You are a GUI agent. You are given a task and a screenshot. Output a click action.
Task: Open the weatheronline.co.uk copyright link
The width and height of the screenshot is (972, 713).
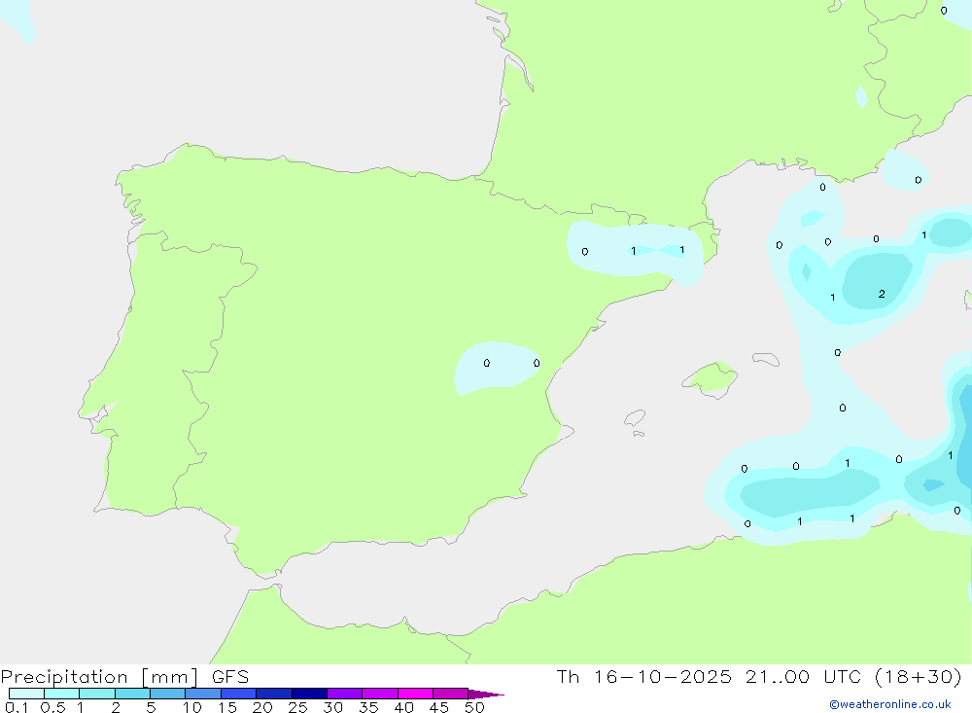(890, 704)
